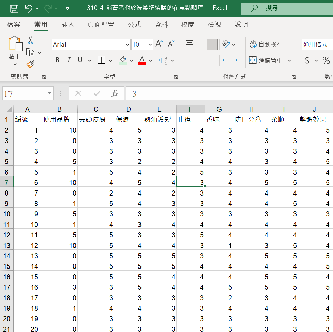The image size is (333, 332).
Task: Click the Percent Style icon
Action: (326, 60)
